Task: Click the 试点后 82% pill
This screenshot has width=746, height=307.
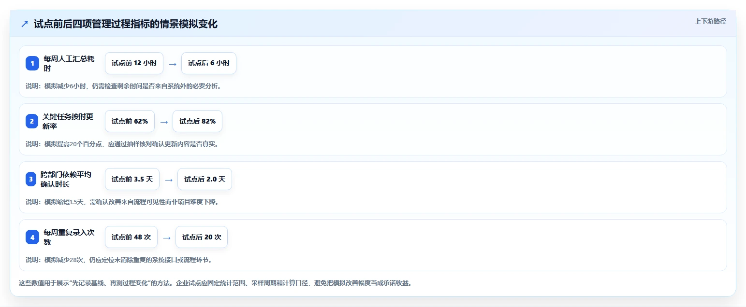Action: (197, 121)
